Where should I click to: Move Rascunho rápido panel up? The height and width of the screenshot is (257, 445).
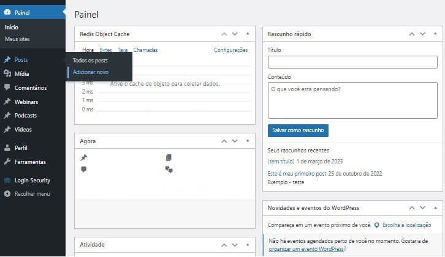click(x=412, y=34)
